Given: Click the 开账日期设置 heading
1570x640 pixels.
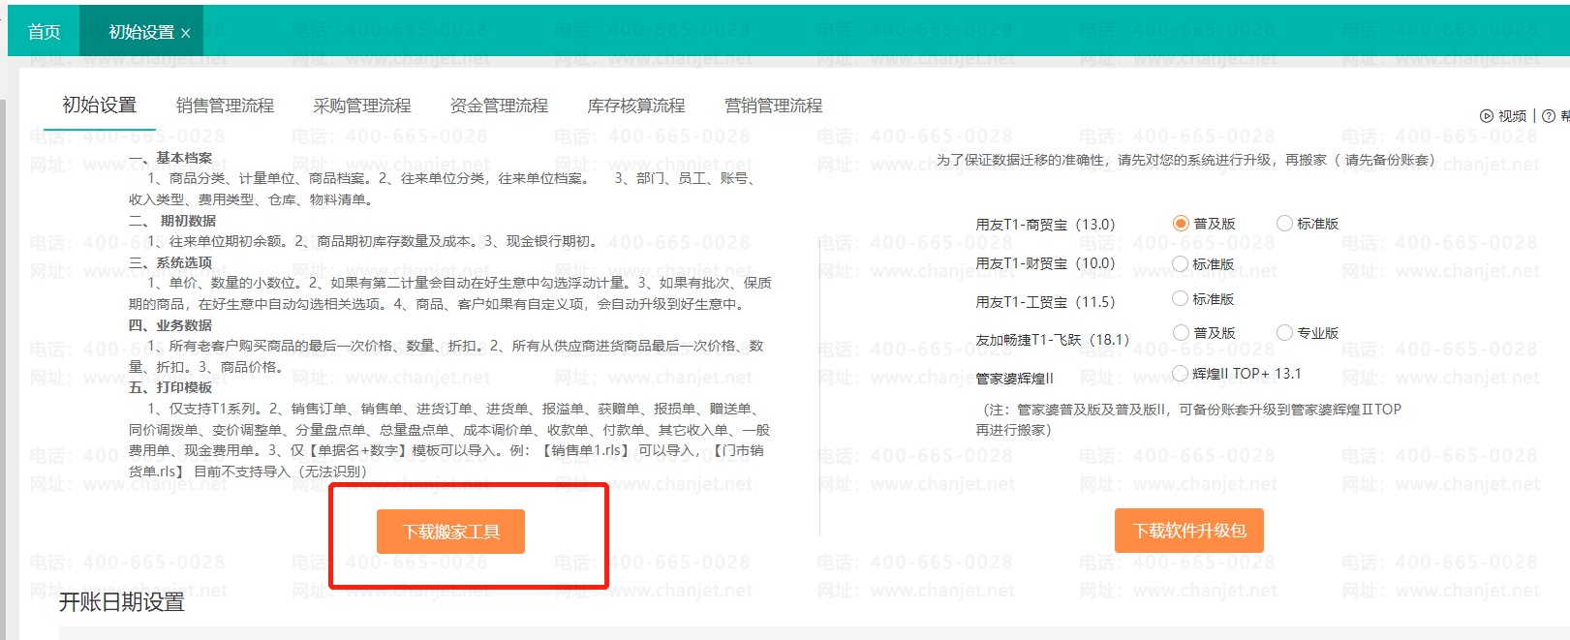Looking at the screenshot, I should [x=122, y=602].
